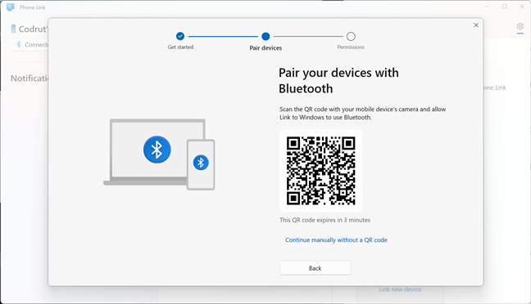Click the Scan the QR code instruction text
531x304 pixels.
(363, 113)
